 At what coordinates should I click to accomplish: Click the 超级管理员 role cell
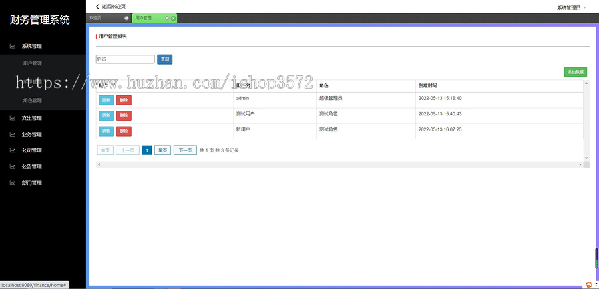(x=331, y=99)
